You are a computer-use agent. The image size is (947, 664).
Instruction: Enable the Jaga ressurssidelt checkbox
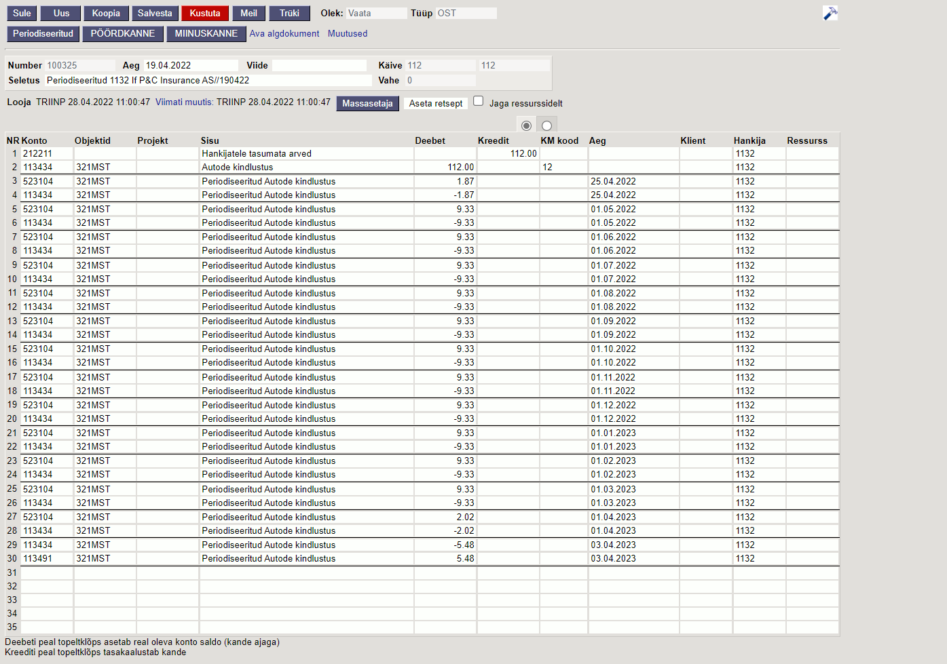(x=479, y=101)
